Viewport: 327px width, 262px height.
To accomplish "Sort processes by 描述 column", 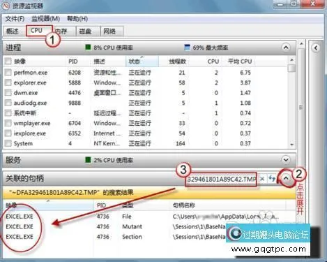I will coord(100,61).
